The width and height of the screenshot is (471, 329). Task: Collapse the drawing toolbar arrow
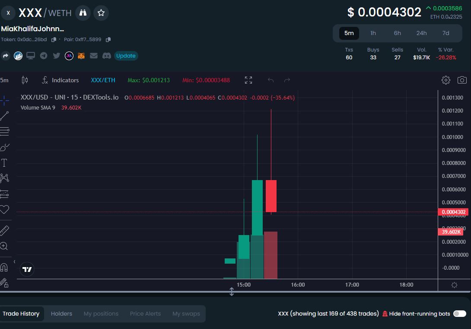(14, 261)
